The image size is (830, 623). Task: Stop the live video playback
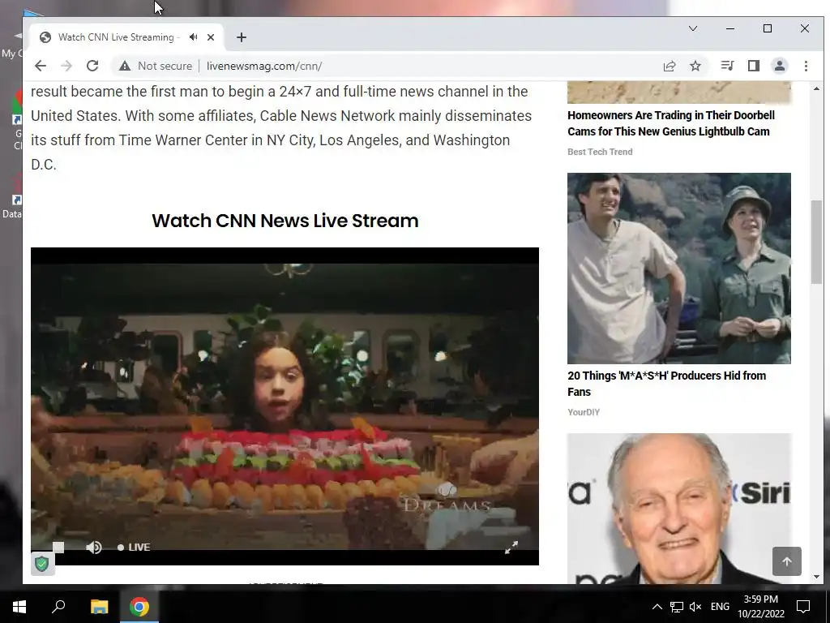tap(58, 548)
